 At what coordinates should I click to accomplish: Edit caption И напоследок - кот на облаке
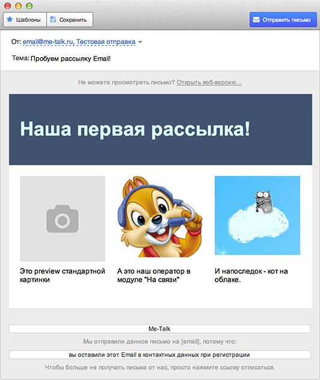pyautogui.click(x=251, y=275)
